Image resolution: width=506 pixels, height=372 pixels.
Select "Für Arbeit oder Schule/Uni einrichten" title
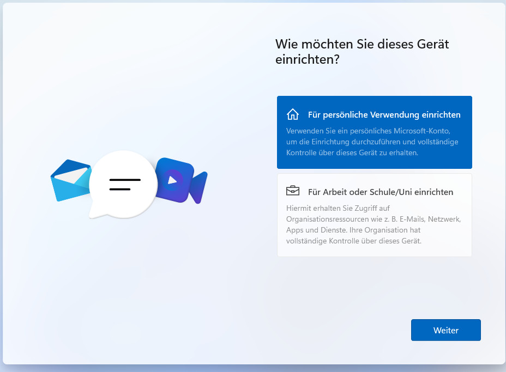pos(380,192)
